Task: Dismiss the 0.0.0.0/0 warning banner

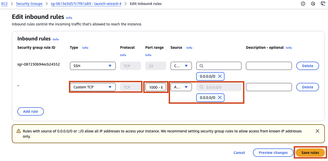Action: pos(317,131)
